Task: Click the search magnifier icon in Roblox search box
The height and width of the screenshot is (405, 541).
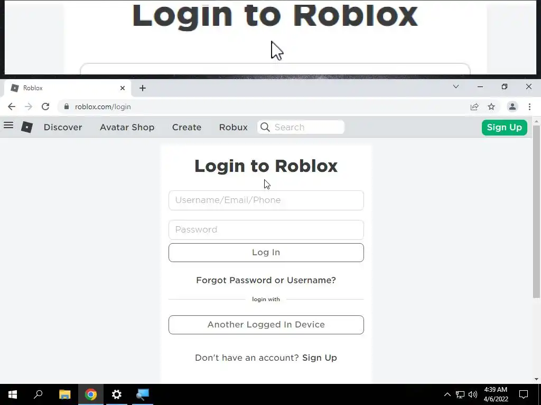Action: pyautogui.click(x=265, y=127)
